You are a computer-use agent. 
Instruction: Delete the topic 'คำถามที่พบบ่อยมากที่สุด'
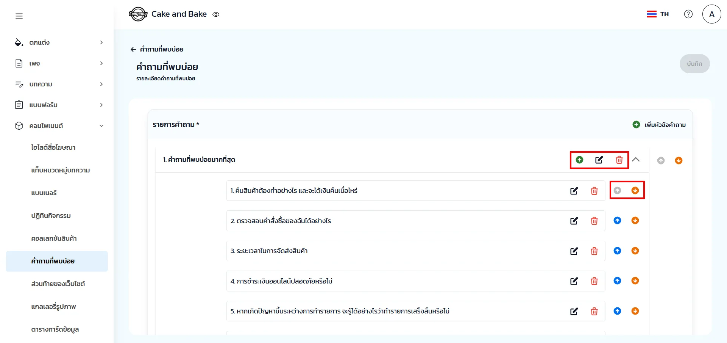pyautogui.click(x=619, y=160)
